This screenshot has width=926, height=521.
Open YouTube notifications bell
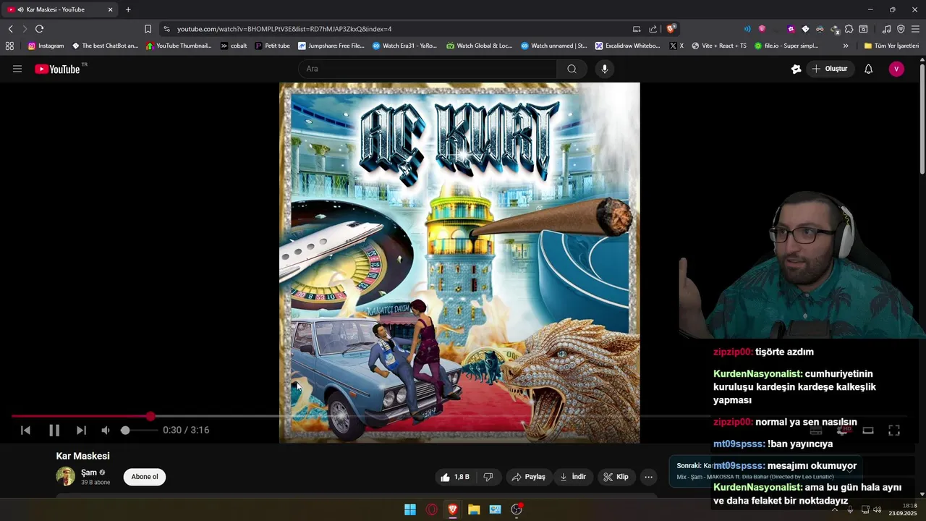pyautogui.click(x=869, y=69)
